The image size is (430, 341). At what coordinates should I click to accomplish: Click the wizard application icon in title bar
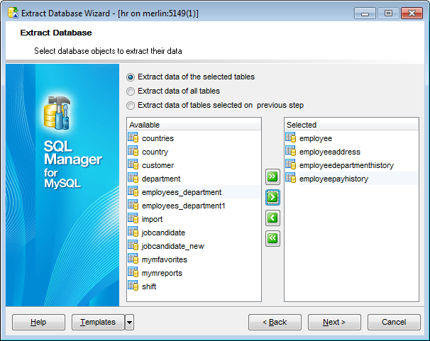pyautogui.click(x=13, y=13)
